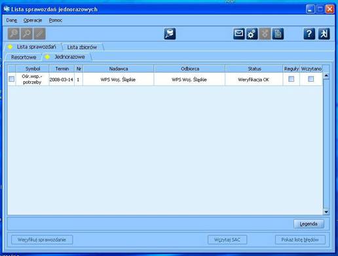This screenshot has width=338, height=256.
Task: Click the Status column header
Action: 254,69
